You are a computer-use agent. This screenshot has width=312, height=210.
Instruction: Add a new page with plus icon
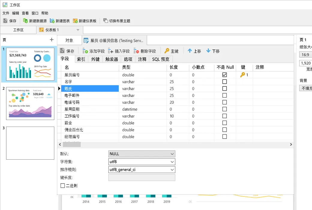52,40
